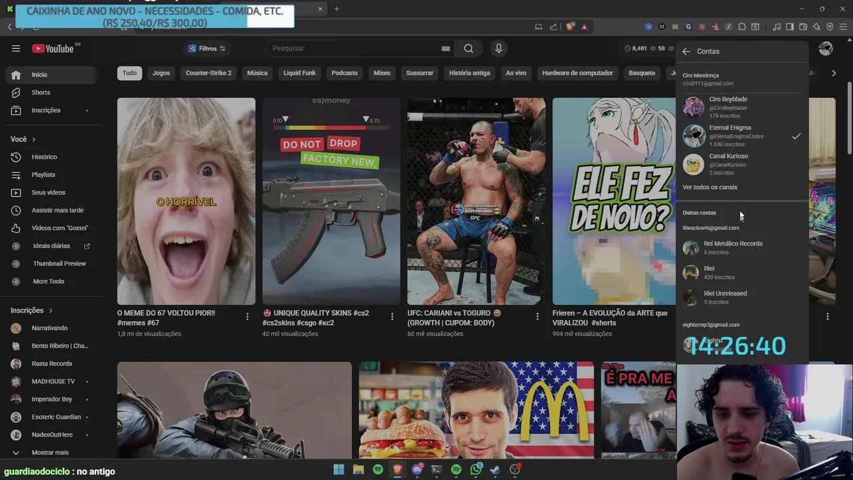Open Discord from the taskbar

417,469
